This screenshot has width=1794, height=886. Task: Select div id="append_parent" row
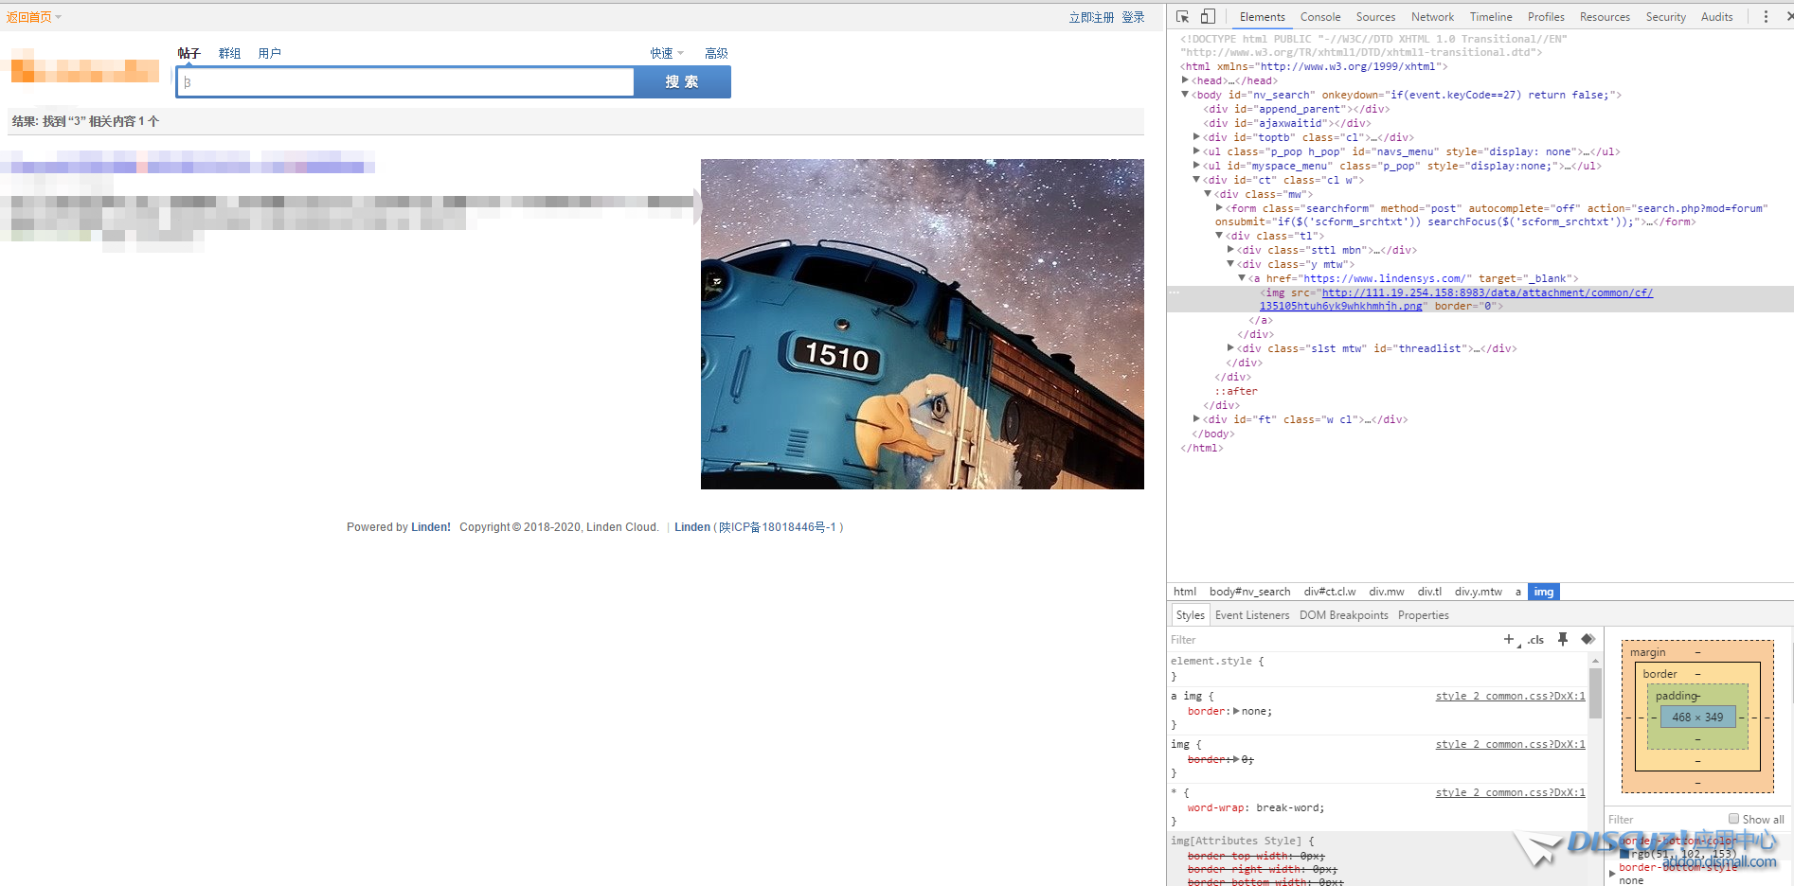(x=1296, y=109)
